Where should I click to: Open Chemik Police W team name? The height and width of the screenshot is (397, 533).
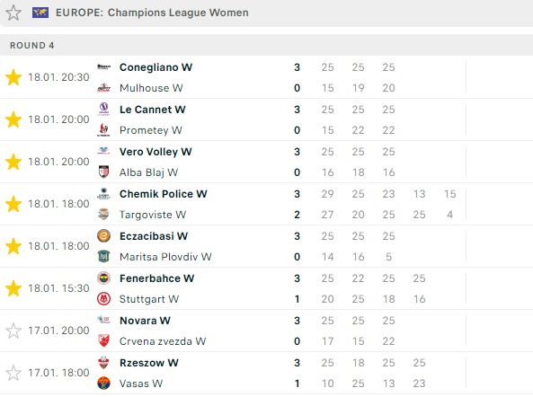pos(164,194)
